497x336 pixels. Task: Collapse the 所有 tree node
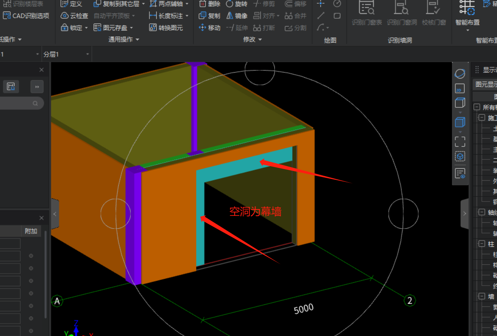click(x=477, y=107)
